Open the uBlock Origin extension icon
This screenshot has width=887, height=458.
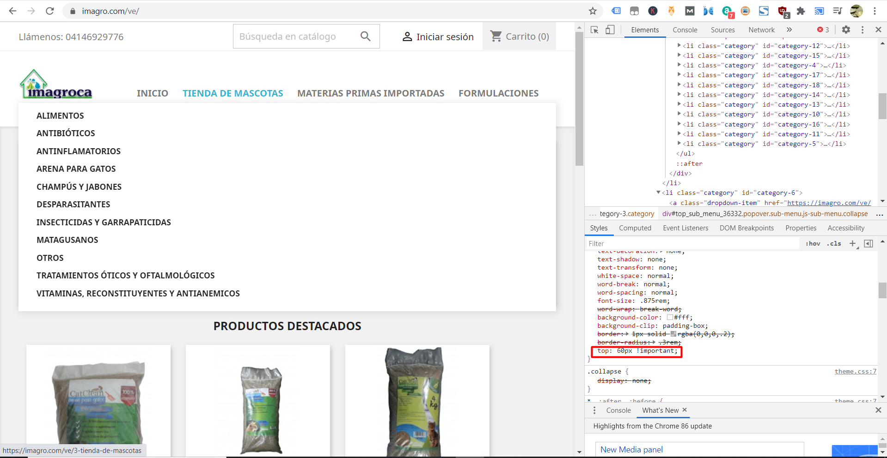pyautogui.click(x=783, y=11)
